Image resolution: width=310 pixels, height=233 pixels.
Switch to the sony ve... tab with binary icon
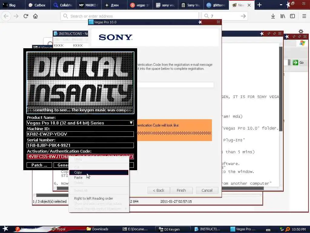coord(165,5)
